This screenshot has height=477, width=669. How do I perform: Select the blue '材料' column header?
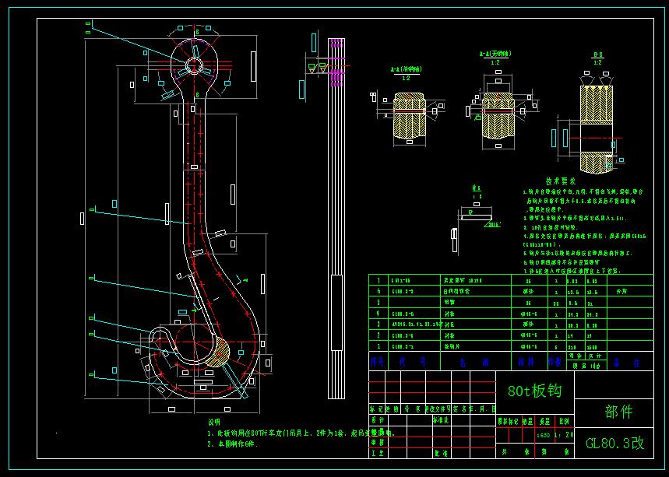point(526,362)
